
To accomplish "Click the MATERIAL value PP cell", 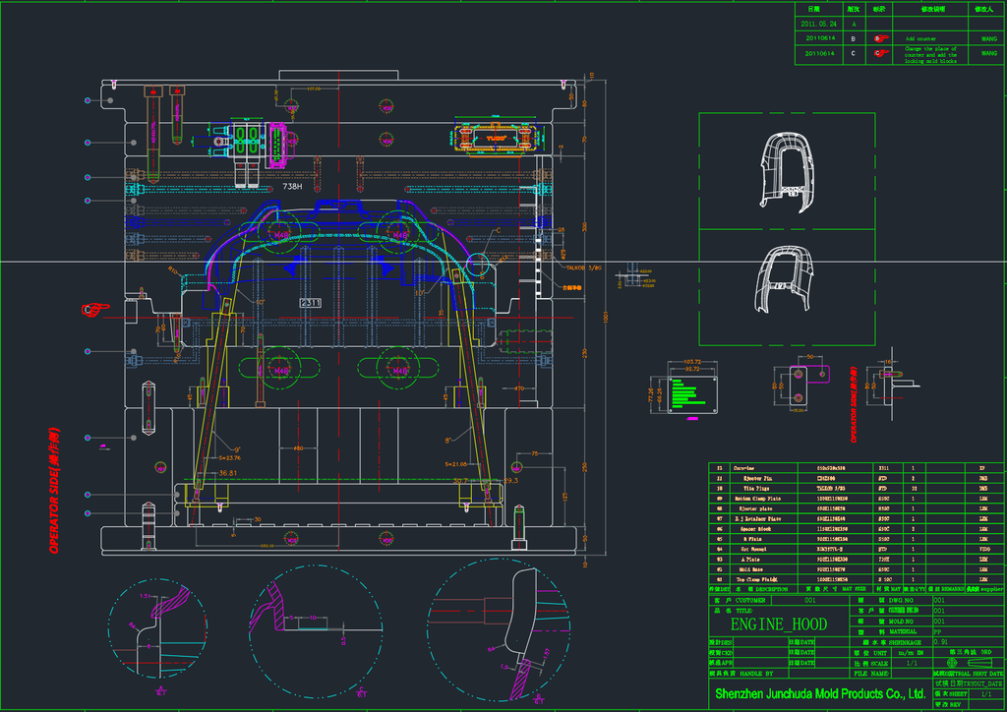I will [x=968, y=631].
